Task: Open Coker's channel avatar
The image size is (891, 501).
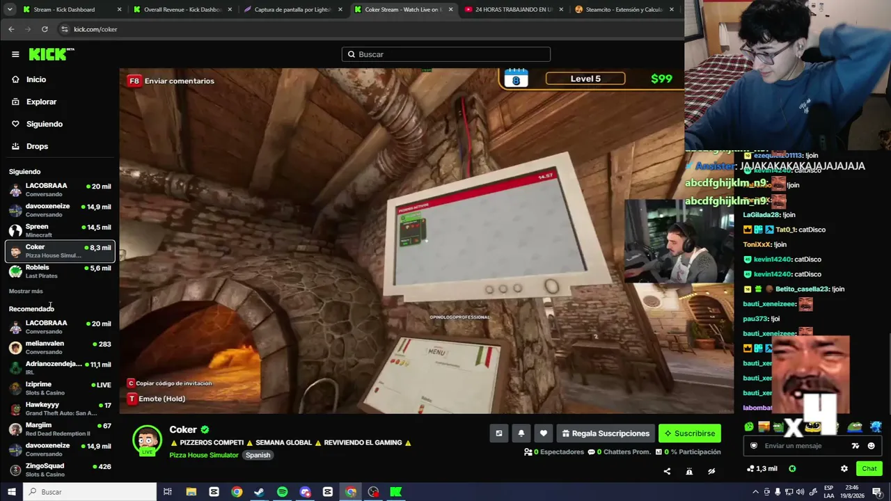Action: 147,440
